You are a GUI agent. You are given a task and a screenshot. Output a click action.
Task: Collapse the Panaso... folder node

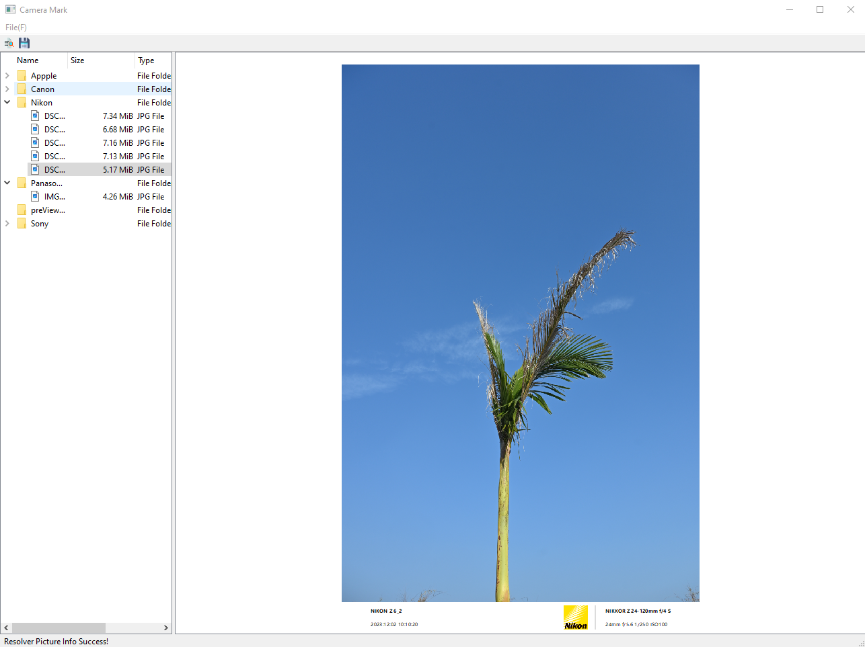pos(7,183)
